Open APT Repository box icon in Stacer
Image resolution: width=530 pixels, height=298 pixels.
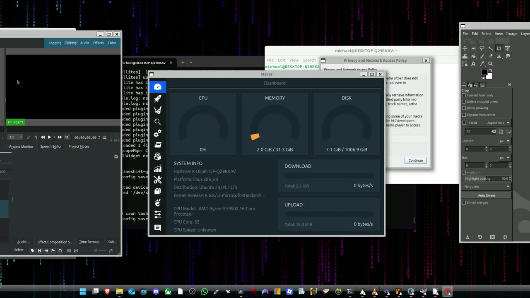(157, 191)
